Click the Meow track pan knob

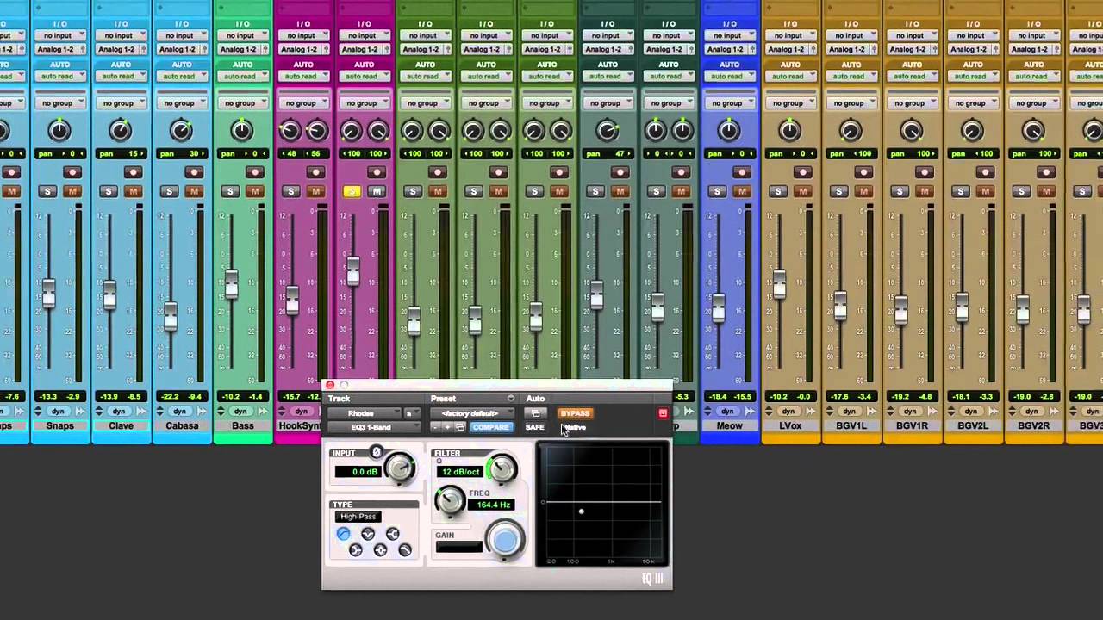[x=729, y=131]
